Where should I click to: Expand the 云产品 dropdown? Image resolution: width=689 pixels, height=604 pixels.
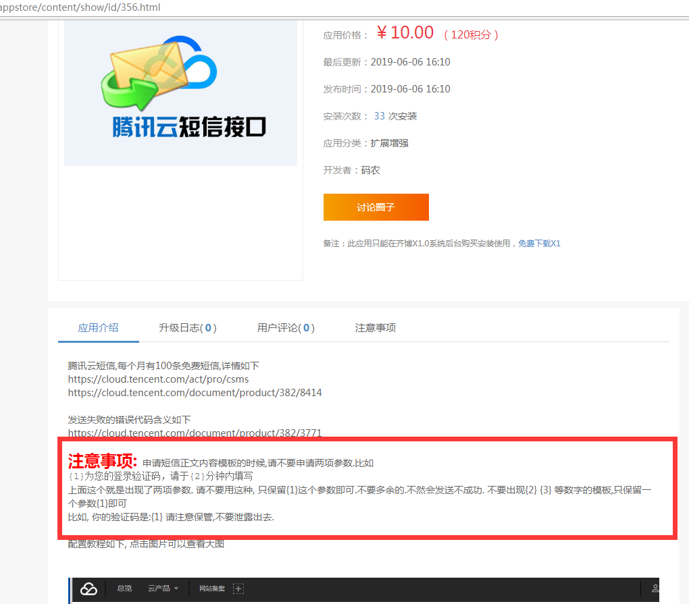click(x=163, y=588)
